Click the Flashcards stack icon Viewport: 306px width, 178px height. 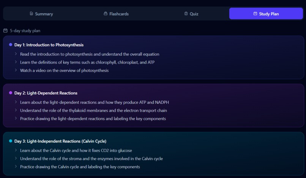[106, 14]
